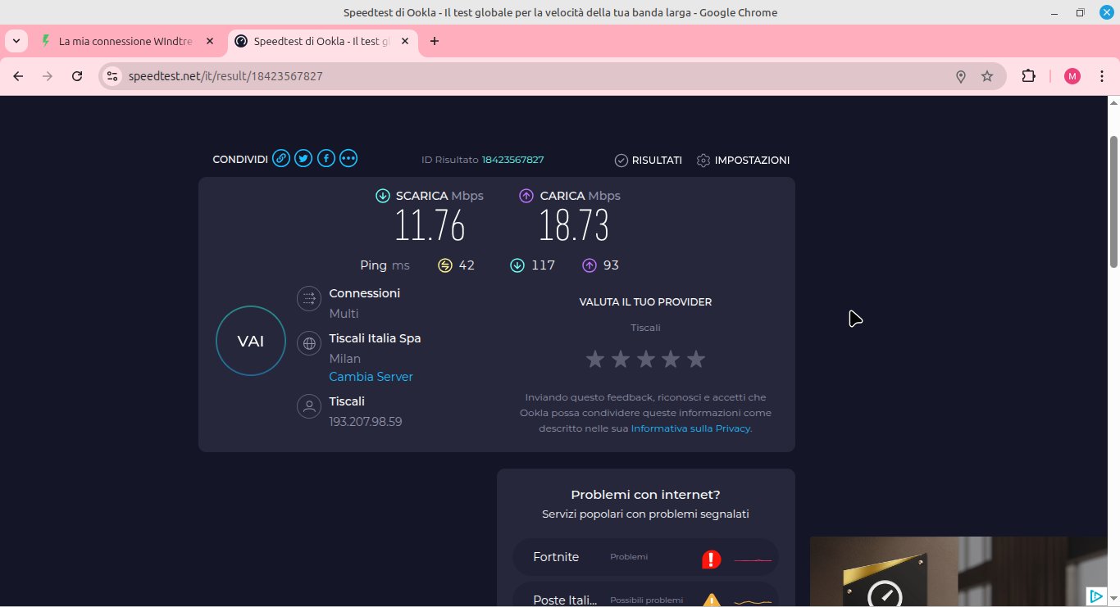Click the location permission icon
1120x607 pixels.
[x=961, y=76]
